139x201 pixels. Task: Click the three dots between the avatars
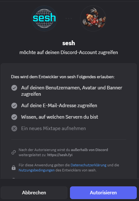tap(69, 18)
